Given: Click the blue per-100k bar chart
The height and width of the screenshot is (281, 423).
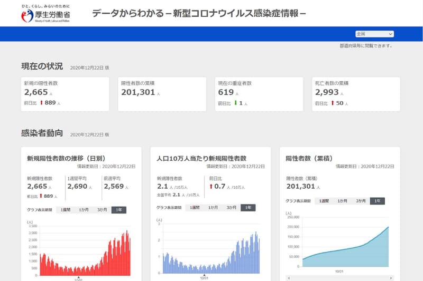Looking at the screenshot, I should click(x=211, y=253).
